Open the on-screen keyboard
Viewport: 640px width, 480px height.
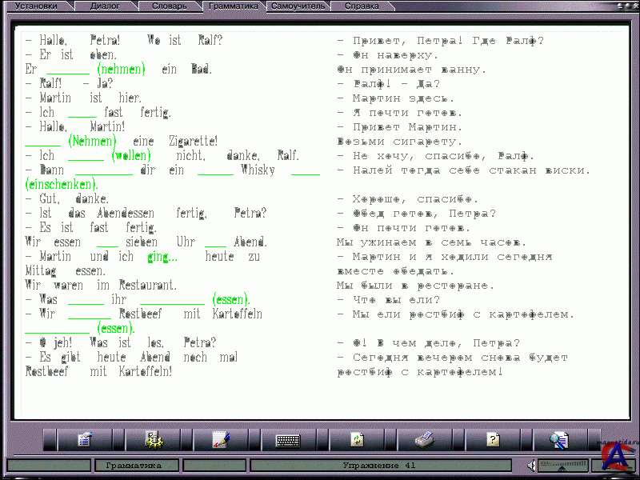pos(289,439)
